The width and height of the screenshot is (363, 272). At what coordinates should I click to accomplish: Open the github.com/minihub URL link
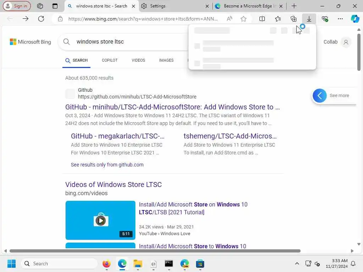(137, 97)
